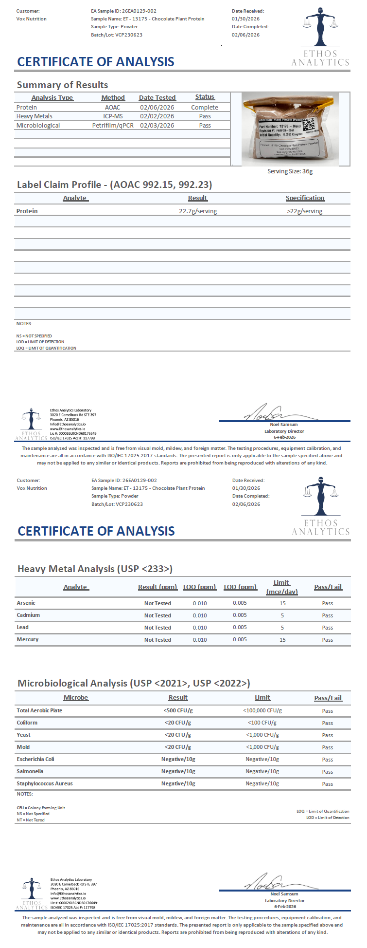Select the "<100 CFU/g" coliform limit
Viewport: 367px width, 948px height.
[262, 723]
